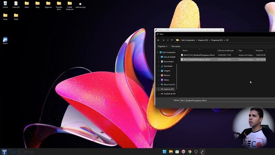Go forward in the Abrir dialog
Image resolution: width=275 pixels, height=155 pixels.
(163, 40)
